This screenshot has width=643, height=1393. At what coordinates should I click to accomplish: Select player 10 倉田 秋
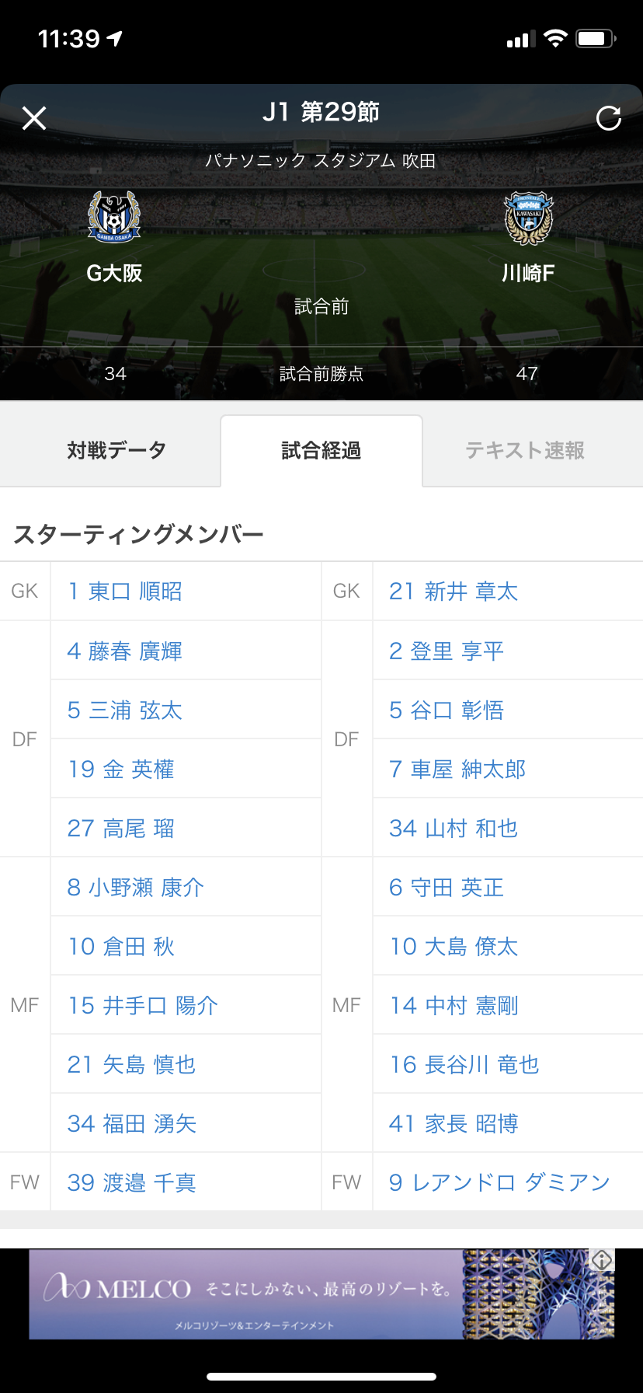[121, 946]
